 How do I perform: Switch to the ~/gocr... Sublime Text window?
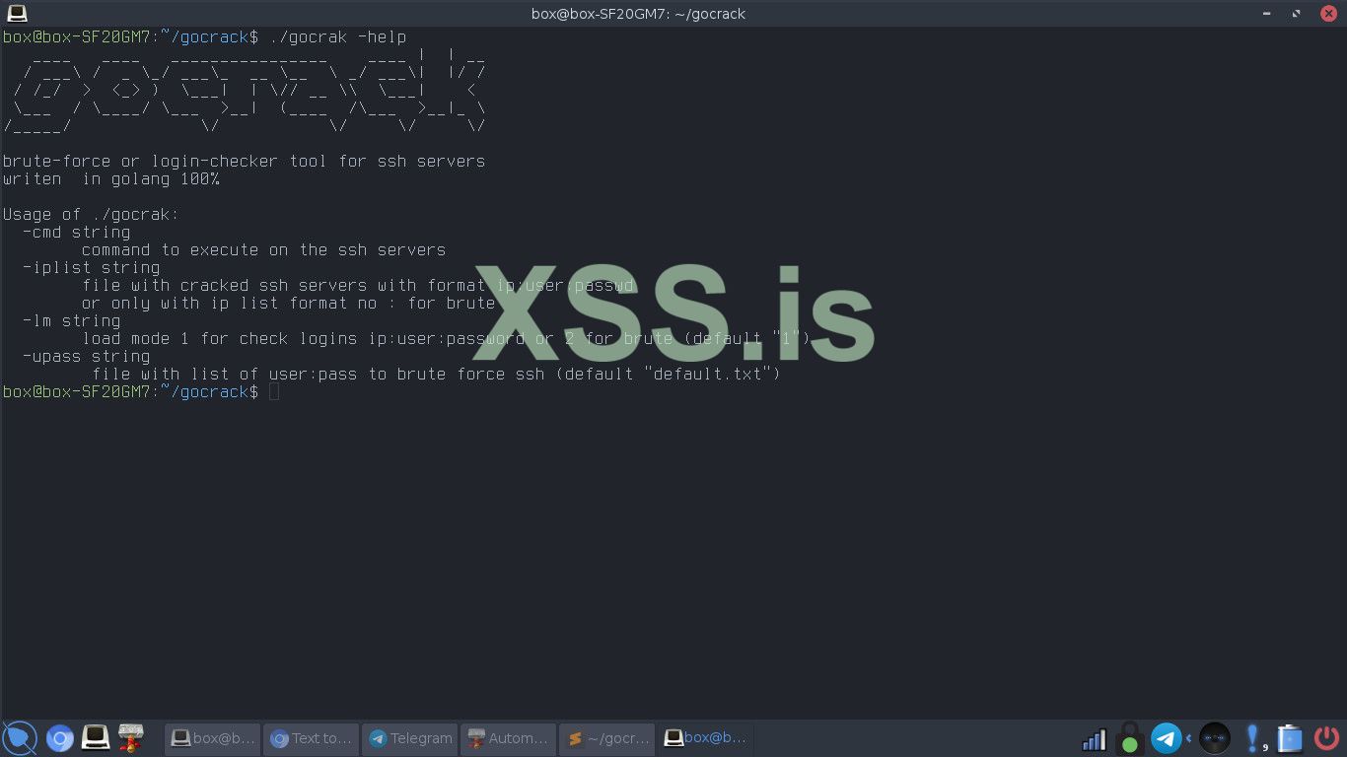[606, 738]
